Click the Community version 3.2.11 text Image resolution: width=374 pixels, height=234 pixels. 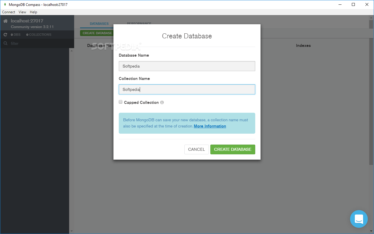click(32, 27)
